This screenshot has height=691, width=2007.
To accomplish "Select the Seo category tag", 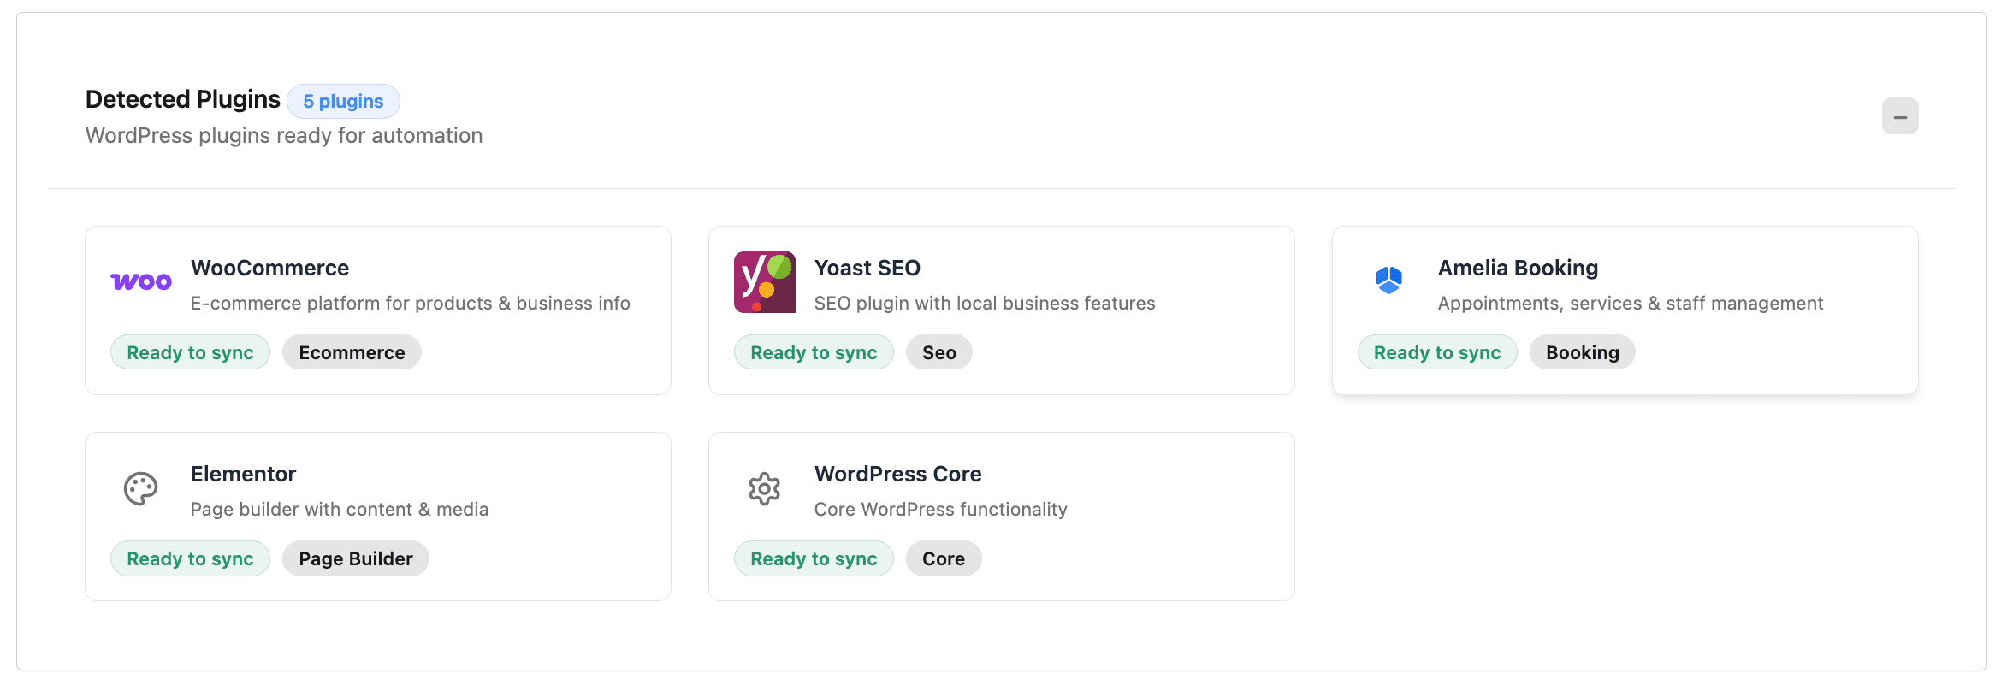I will coord(938,352).
